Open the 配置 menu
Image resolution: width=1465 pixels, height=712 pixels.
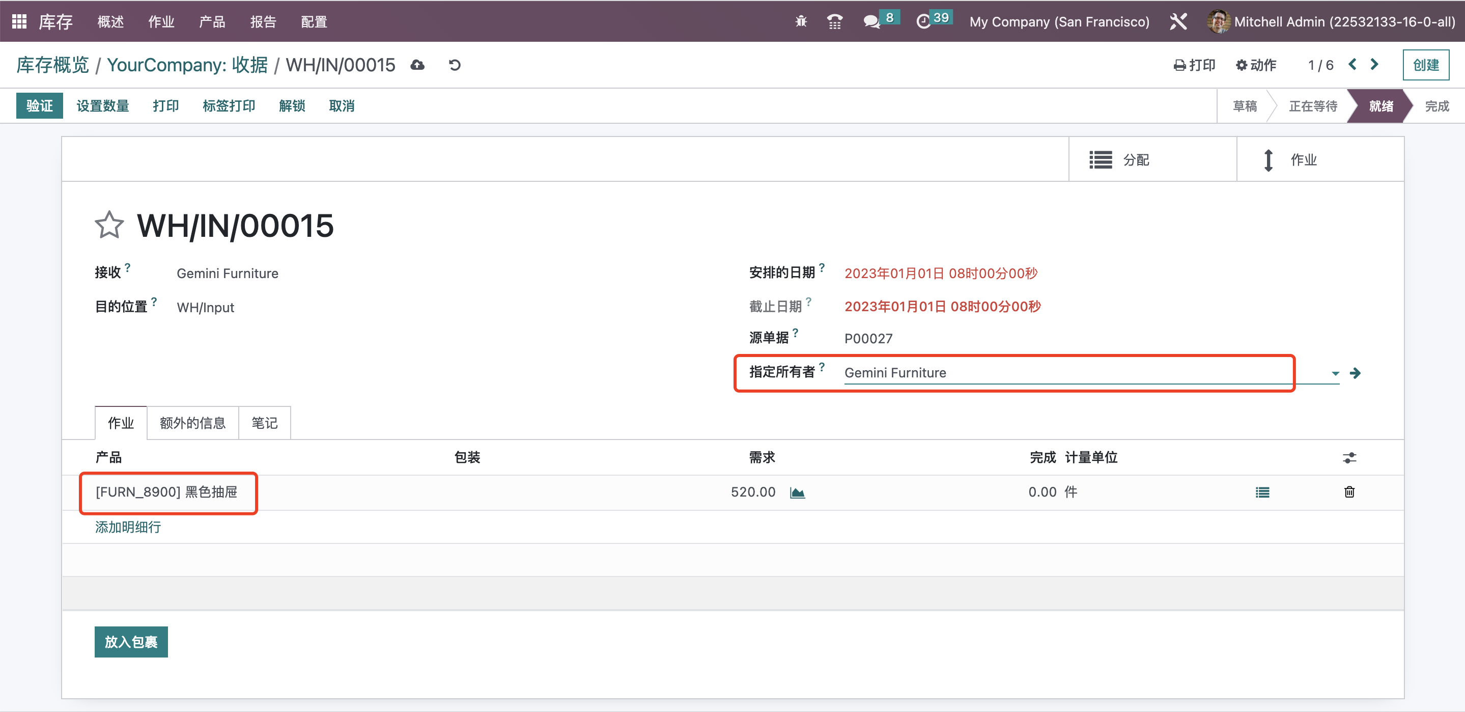[314, 21]
